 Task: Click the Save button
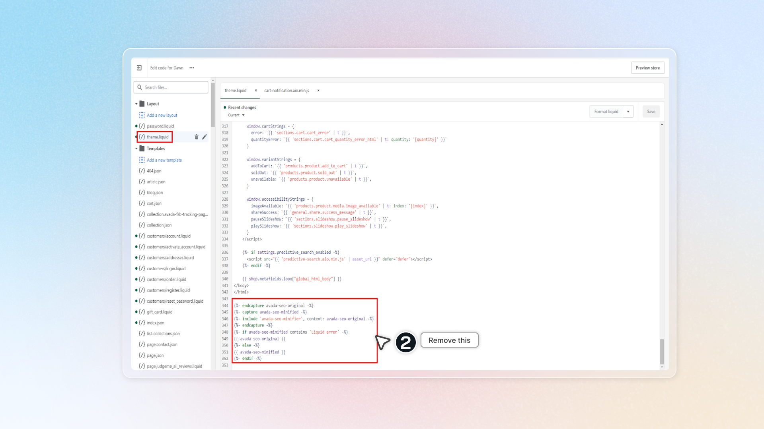[x=651, y=112]
